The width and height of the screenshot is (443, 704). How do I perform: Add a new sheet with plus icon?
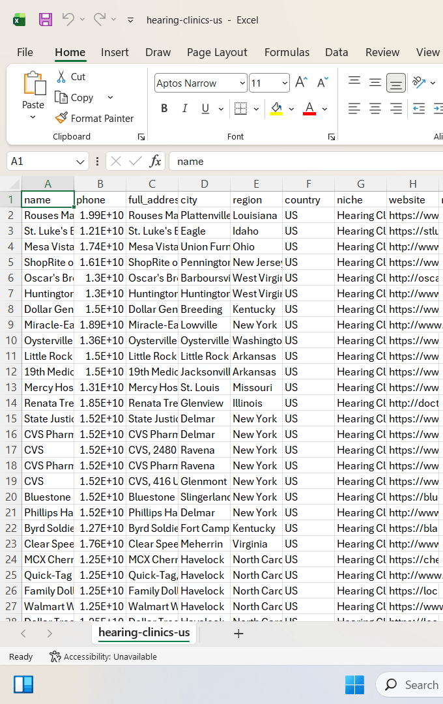pyautogui.click(x=239, y=634)
